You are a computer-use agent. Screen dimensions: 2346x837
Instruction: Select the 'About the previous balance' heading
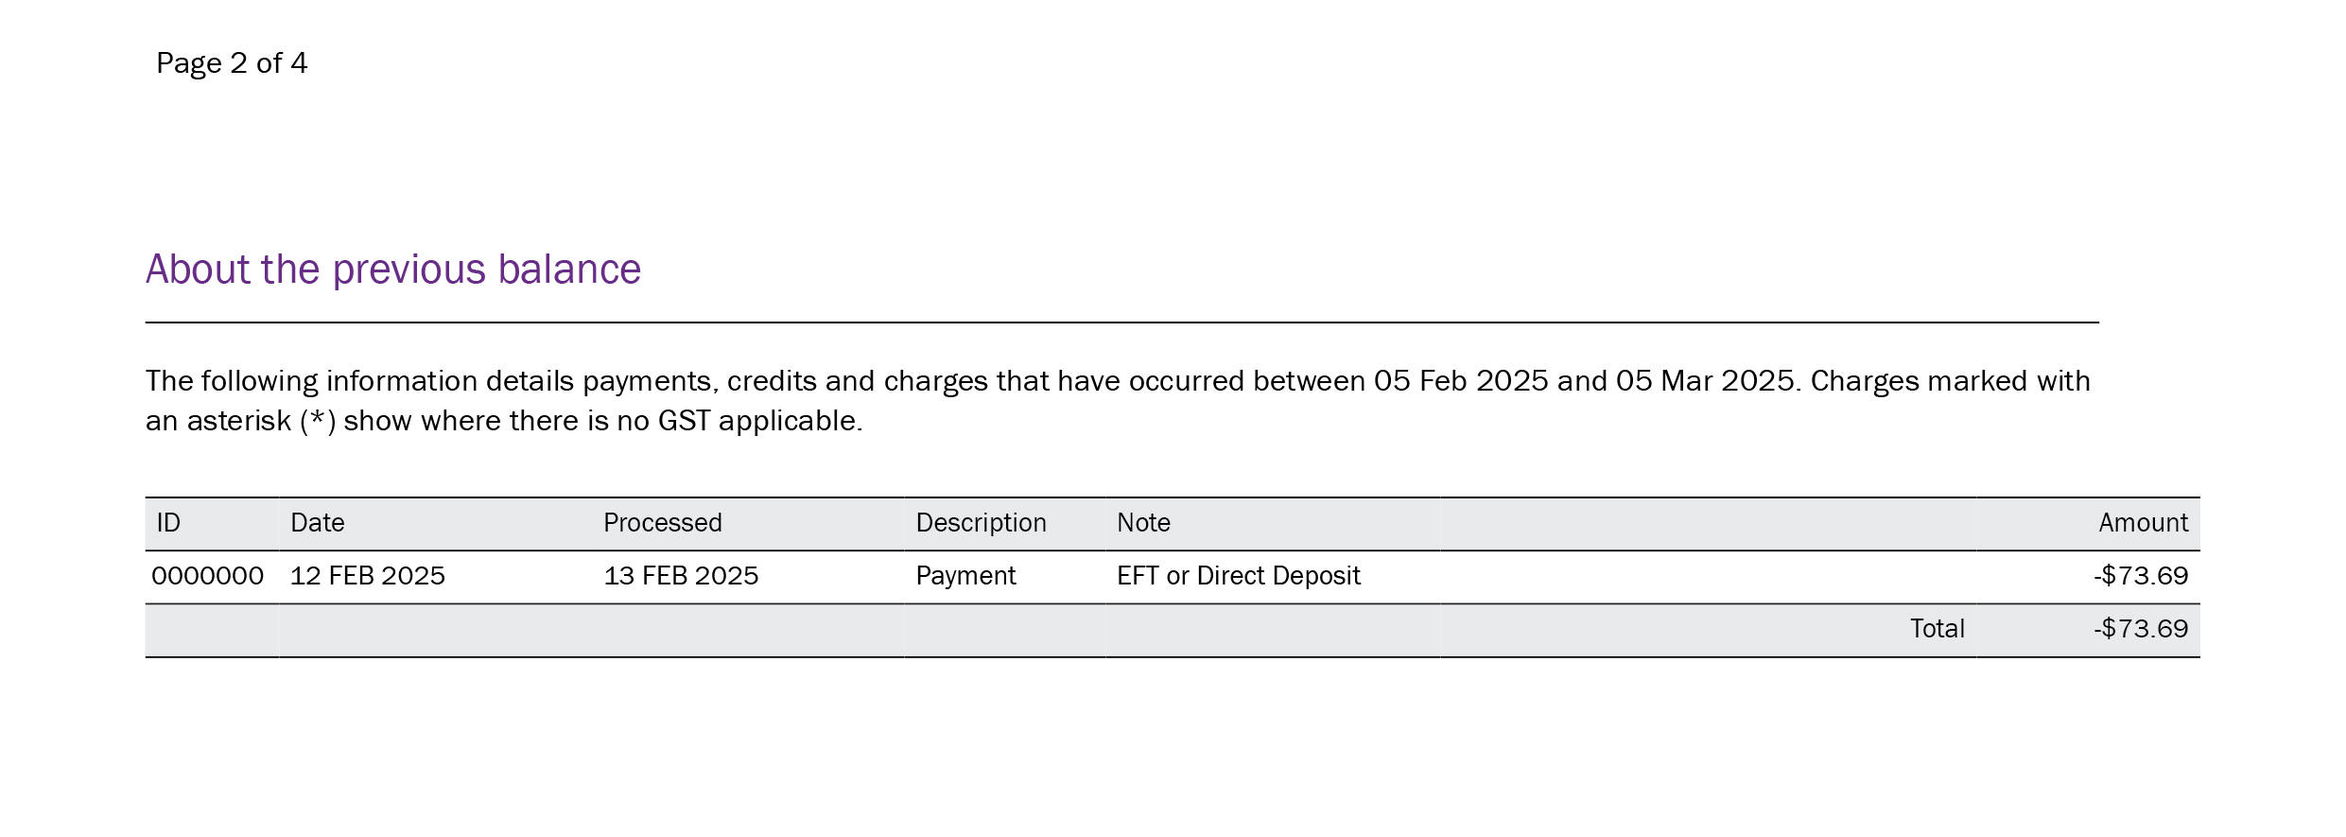(x=393, y=270)
